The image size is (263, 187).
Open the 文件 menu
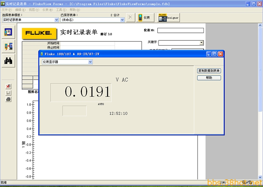click(7, 10)
